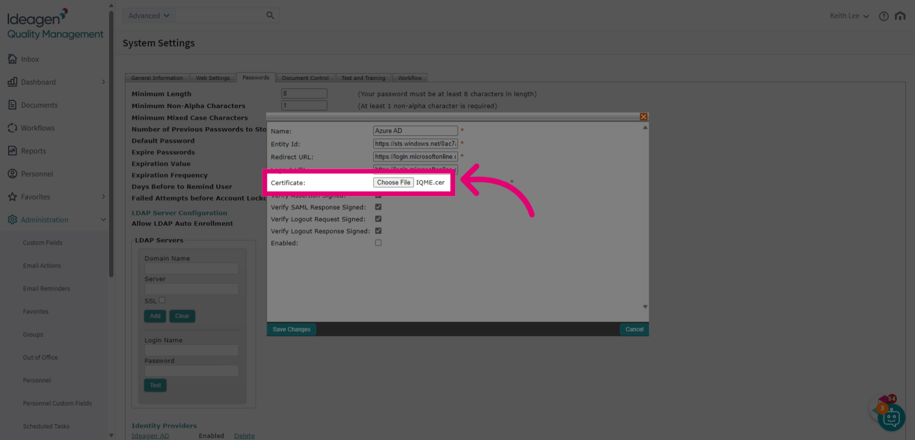Image resolution: width=915 pixels, height=440 pixels.
Task: Uncheck Verify SAML Response Signed
Action: click(x=378, y=207)
